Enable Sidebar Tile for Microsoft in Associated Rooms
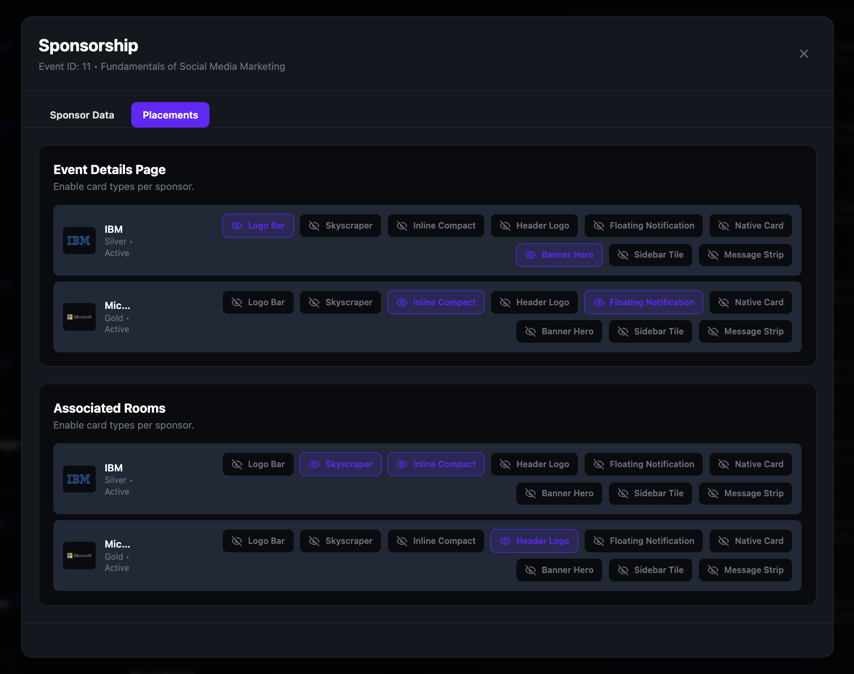The height and width of the screenshot is (674, 854). (650, 570)
